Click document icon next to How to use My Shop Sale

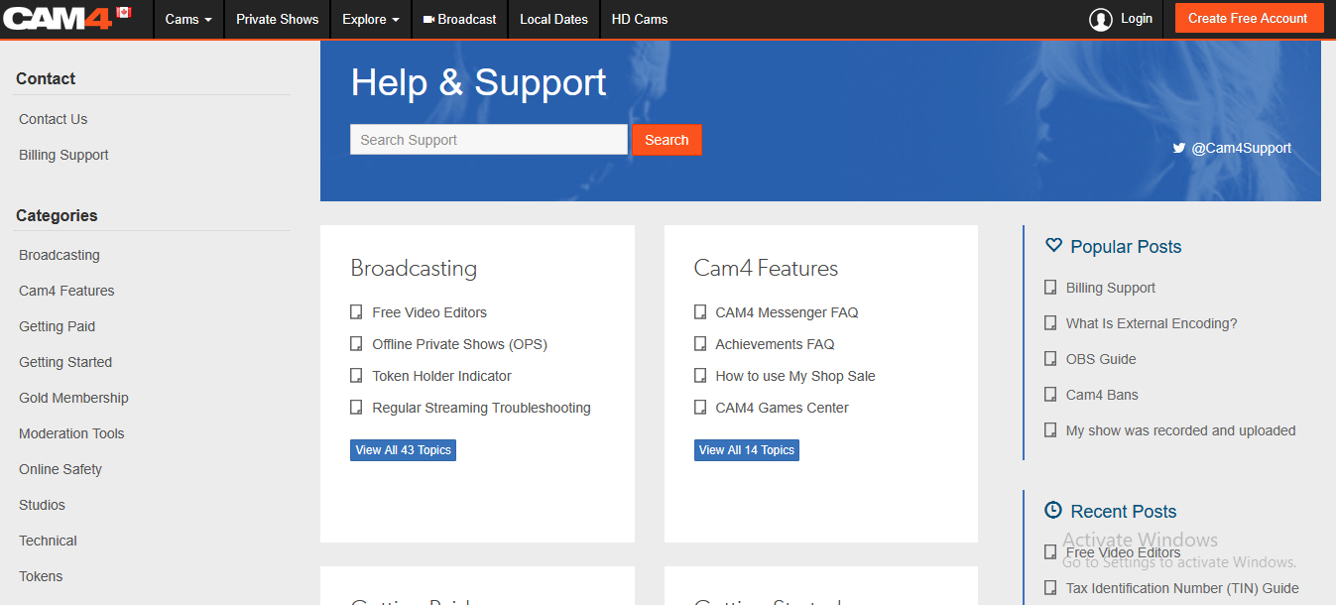pyautogui.click(x=700, y=376)
